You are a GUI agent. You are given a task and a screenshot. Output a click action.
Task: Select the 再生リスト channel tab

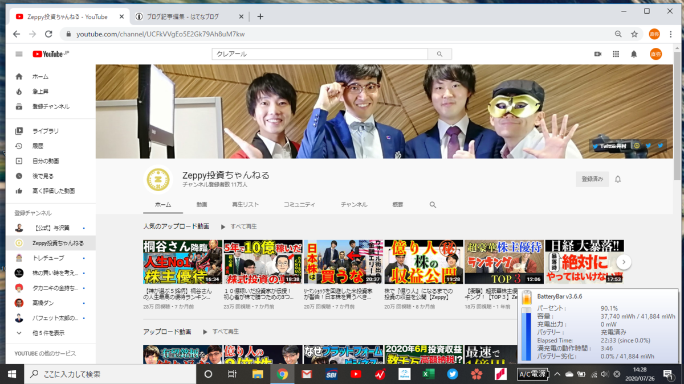tap(245, 205)
